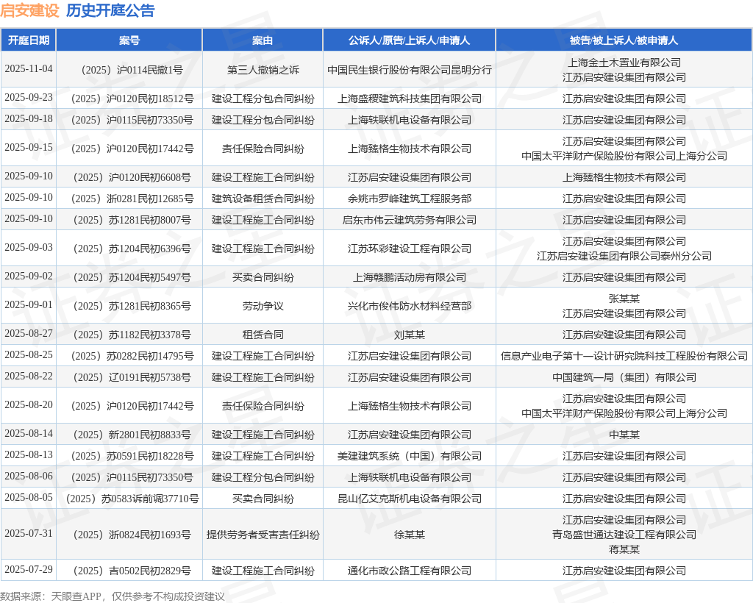Click 江苏启安建设集团有限公司泰州分公司 defendant text
The image size is (753, 603).
coord(624,257)
